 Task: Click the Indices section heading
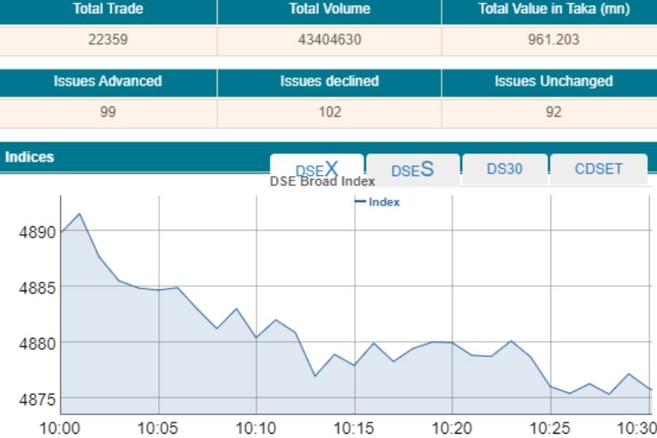(29, 157)
